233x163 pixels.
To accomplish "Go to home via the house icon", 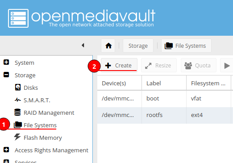I will point(108,46).
